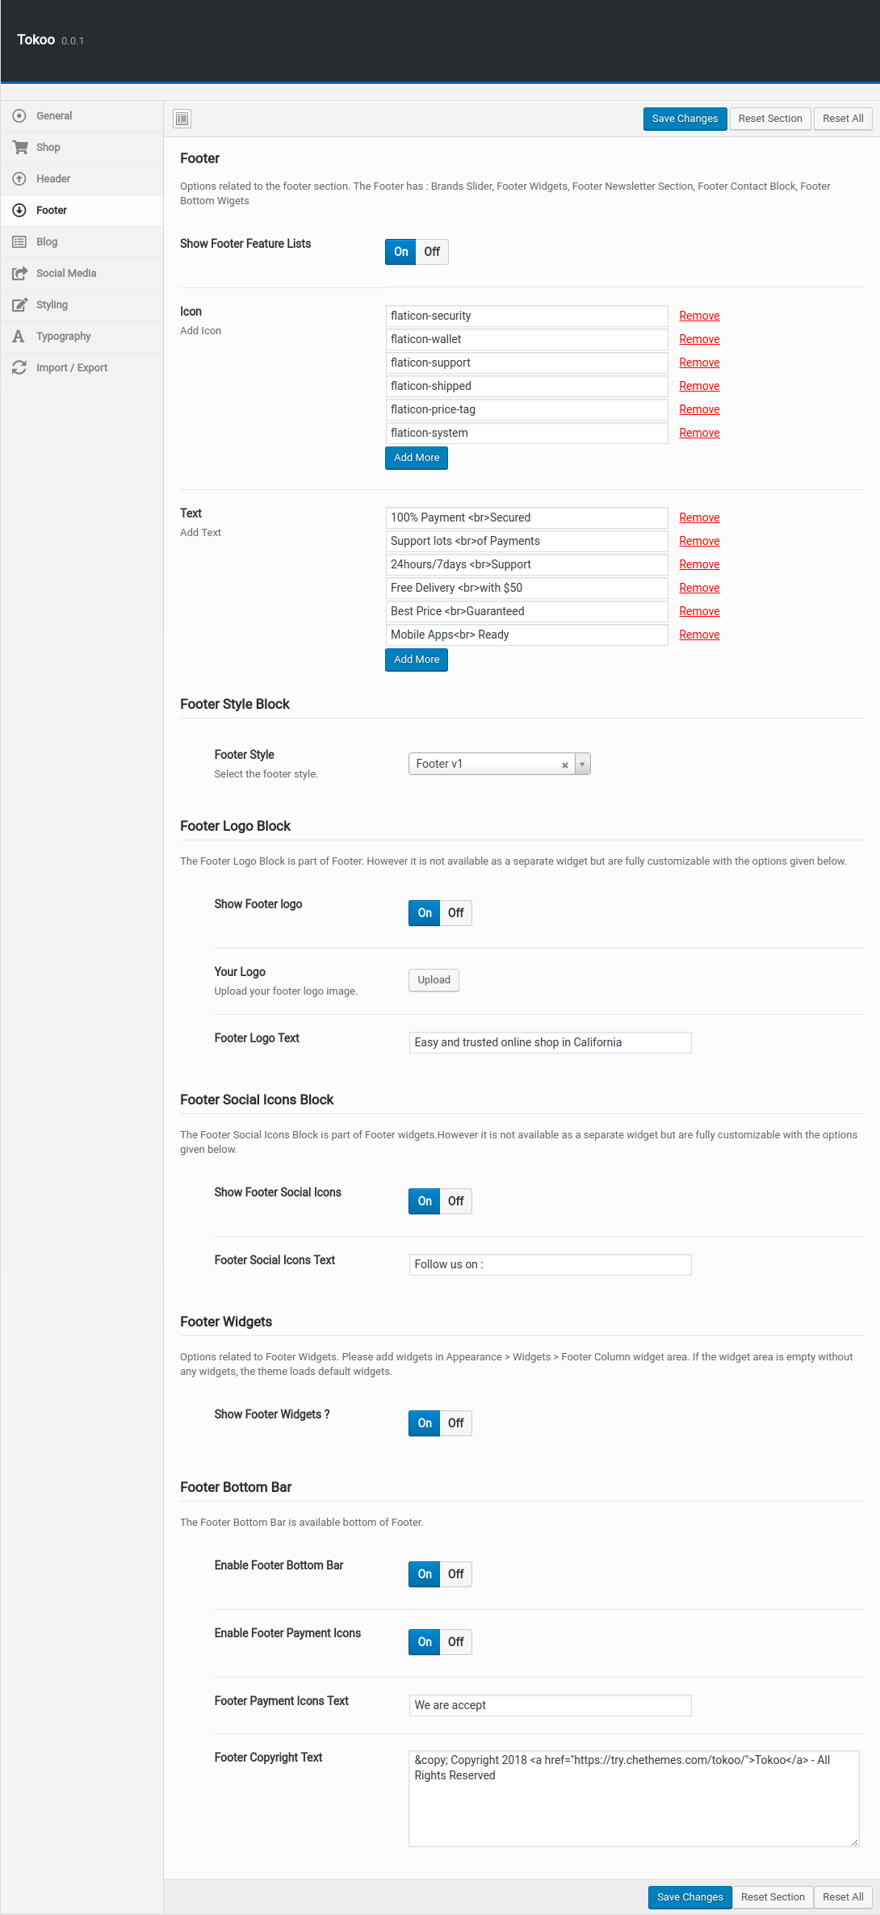This screenshot has width=880, height=1915.
Task: Click the General sidebar icon
Action: tap(19, 115)
